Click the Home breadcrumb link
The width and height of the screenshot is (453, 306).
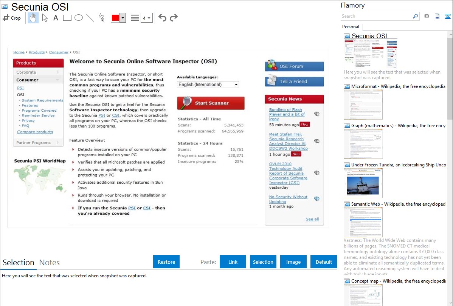click(19, 52)
